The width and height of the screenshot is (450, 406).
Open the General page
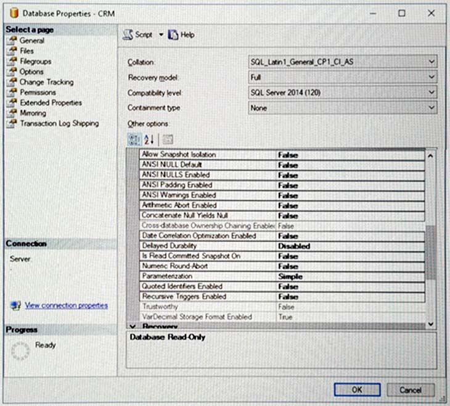(32, 41)
